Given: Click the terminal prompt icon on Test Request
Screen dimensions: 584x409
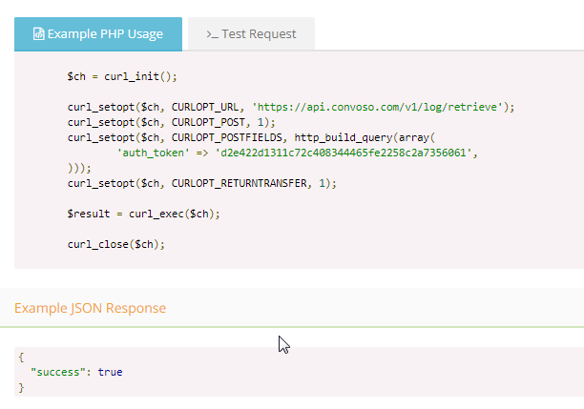Looking at the screenshot, I should click(212, 34).
